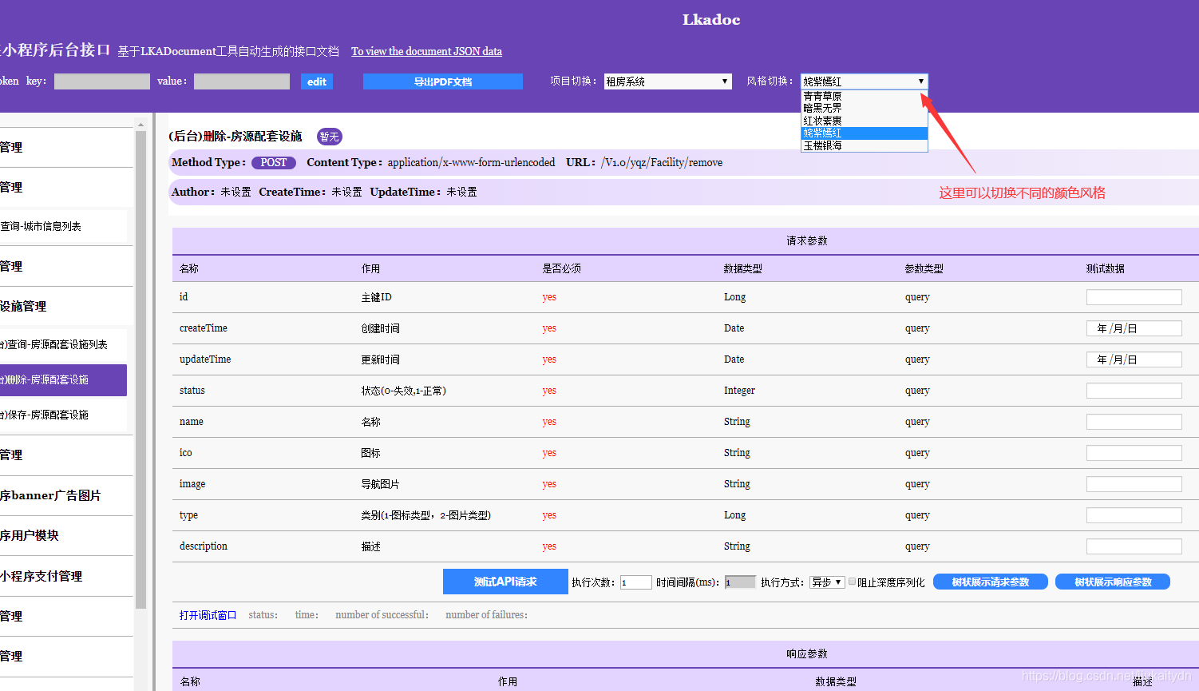This screenshot has height=691, width=1199.
Task: Select the 红妆素裹 style option
Action: click(x=864, y=121)
